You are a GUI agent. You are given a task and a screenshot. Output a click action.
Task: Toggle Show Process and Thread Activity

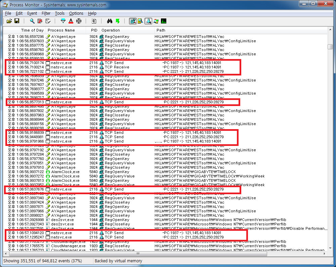(156, 21)
